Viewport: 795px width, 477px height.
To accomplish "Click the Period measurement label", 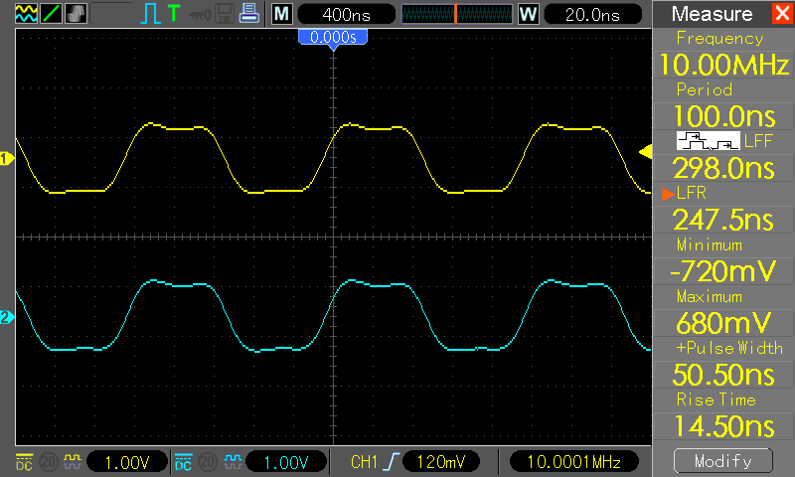I will (705, 89).
